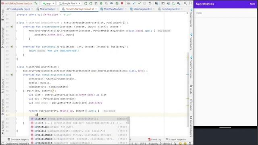Switch to NoteFragment.kt tab
Screen dimensions: 258x145
pyautogui.click(x=171, y=9)
